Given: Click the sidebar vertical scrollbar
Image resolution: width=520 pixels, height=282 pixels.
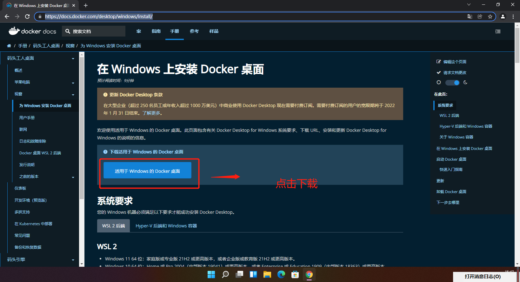Looking at the screenshot, I should click(x=82, y=128).
